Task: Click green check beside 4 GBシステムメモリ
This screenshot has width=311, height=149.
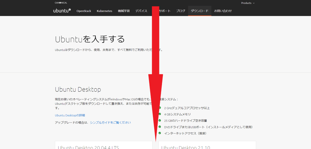Action: pyautogui.click(x=160, y=114)
